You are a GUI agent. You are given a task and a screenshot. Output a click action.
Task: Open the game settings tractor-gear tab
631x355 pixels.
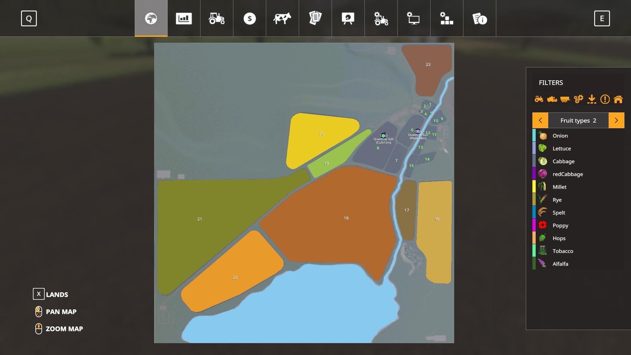click(x=381, y=18)
